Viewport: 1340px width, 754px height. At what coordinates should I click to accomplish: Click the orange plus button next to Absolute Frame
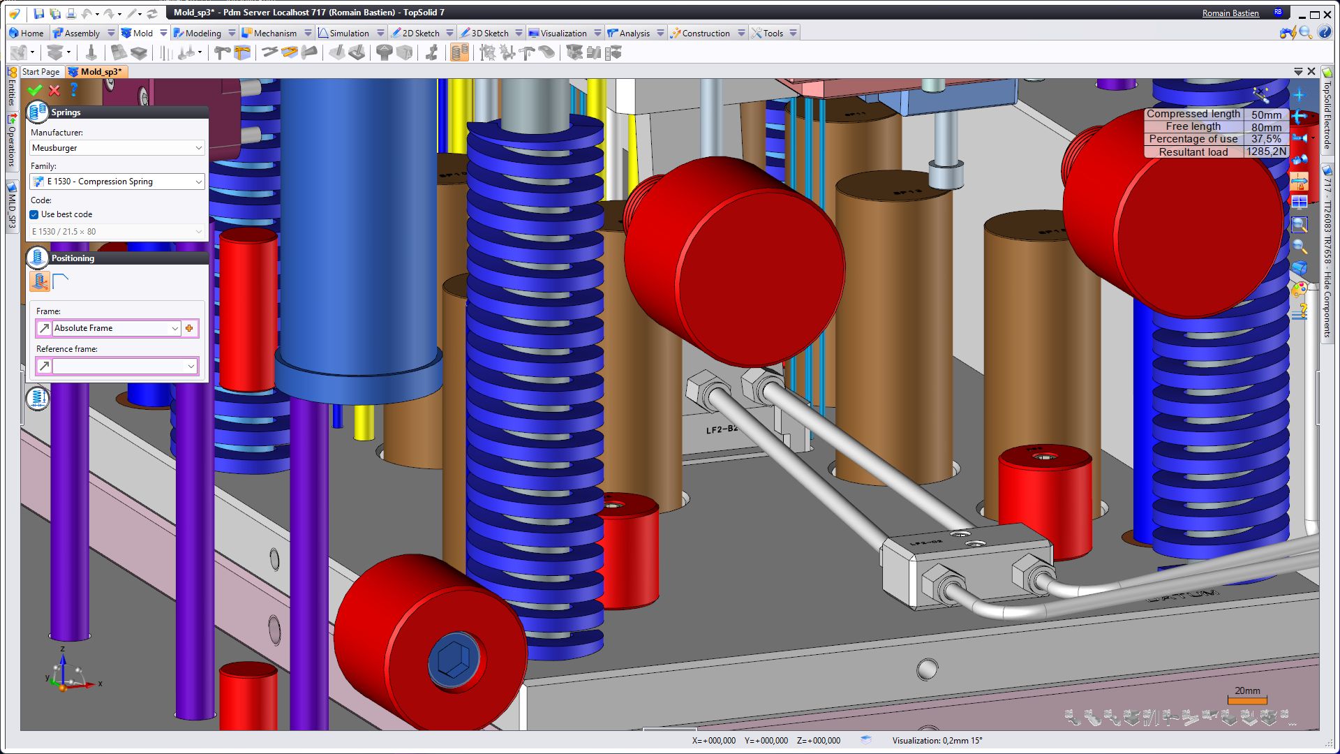click(190, 328)
